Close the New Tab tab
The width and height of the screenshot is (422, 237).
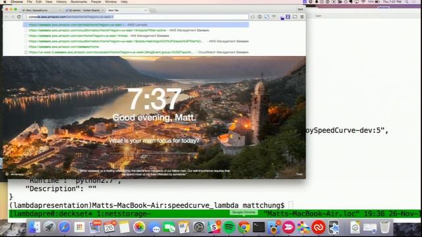[x=146, y=11]
